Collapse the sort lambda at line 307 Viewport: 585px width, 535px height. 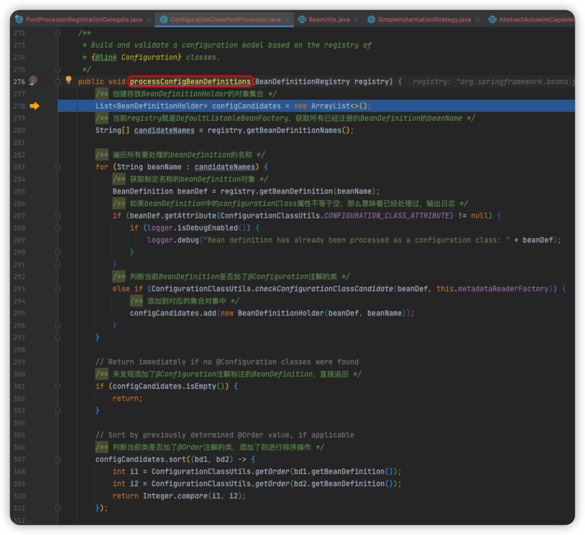[x=58, y=460]
